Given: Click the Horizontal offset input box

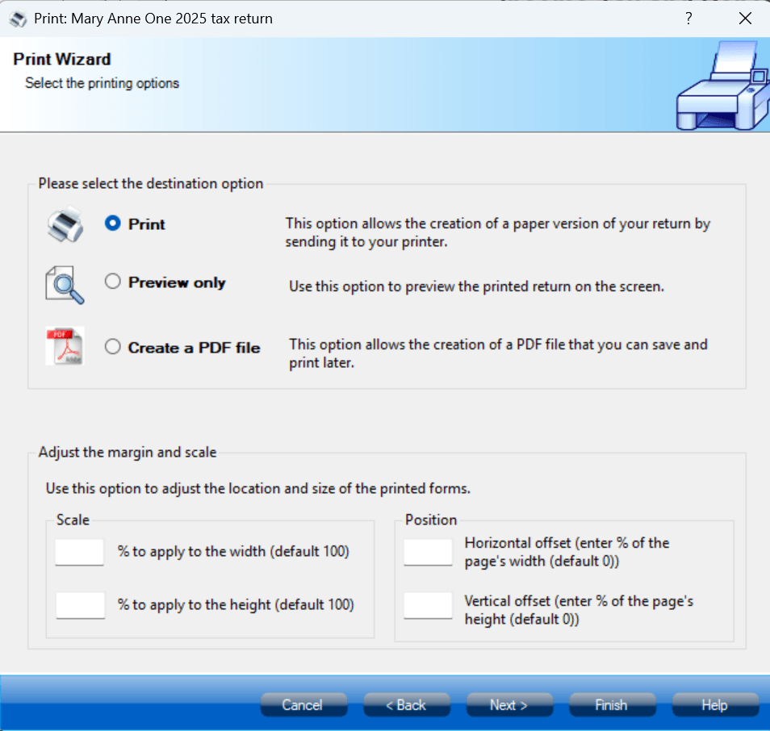Looking at the screenshot, I should tap(428, 553).
